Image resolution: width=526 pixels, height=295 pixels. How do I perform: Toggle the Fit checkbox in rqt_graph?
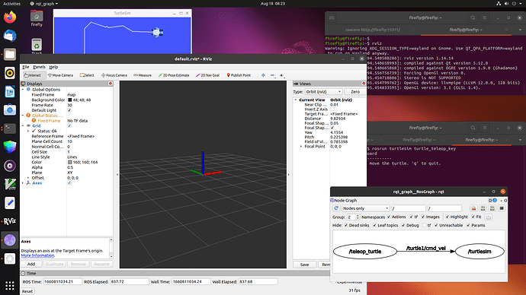tap(473, 217)
